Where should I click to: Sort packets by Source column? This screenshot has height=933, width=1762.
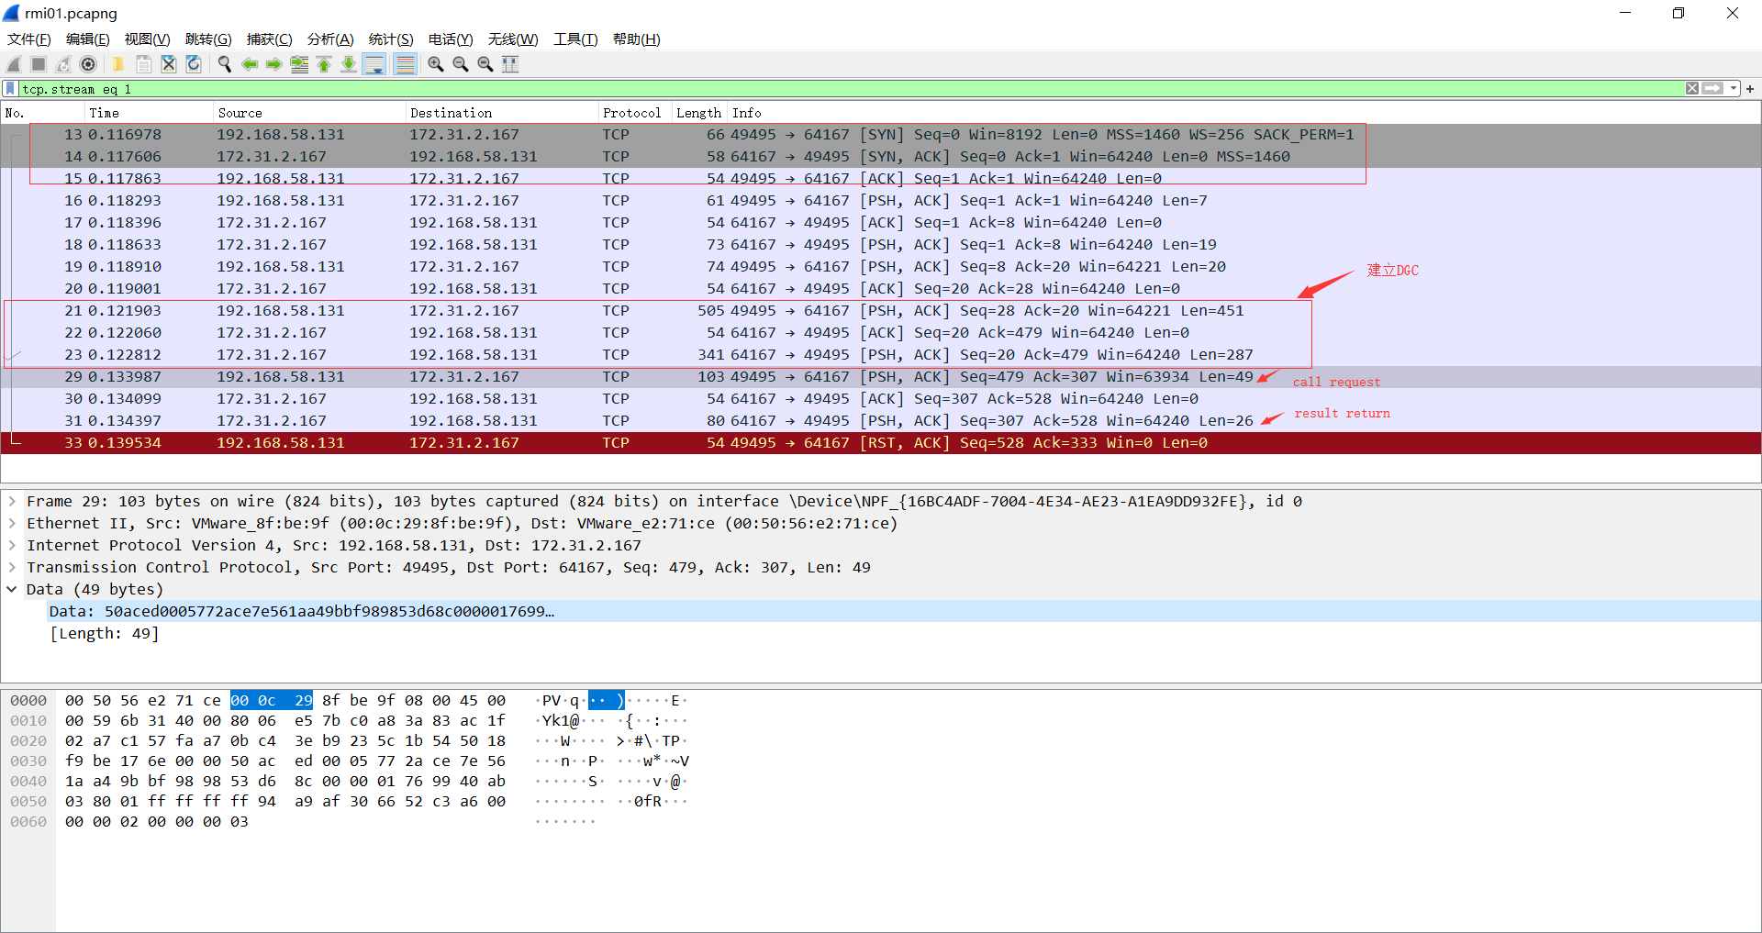click(x=308, y=113)
